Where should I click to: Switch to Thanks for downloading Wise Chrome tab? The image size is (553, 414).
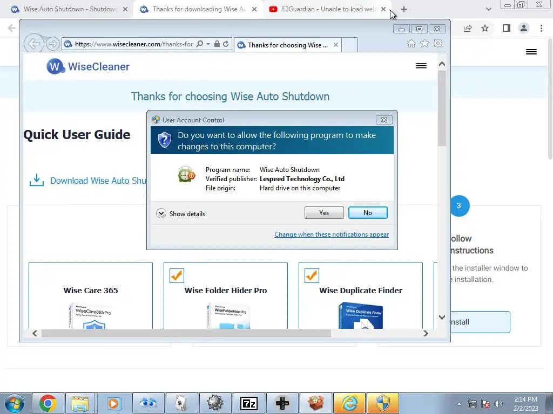tap(199, 9)
